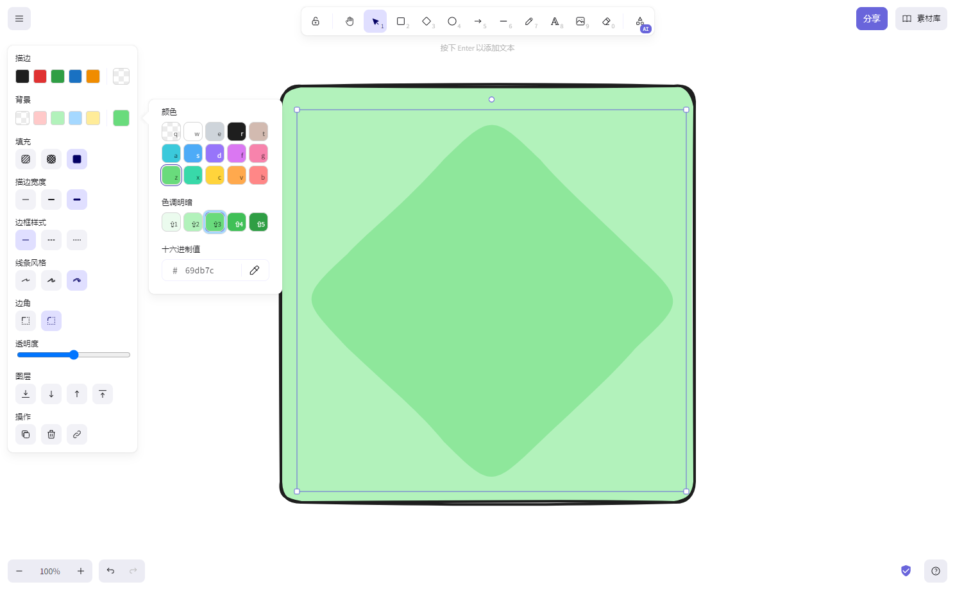Set fill to cross-hatch pattern
Image resolution: width=955 pixels, height=589 pixels.
[51, 159]
